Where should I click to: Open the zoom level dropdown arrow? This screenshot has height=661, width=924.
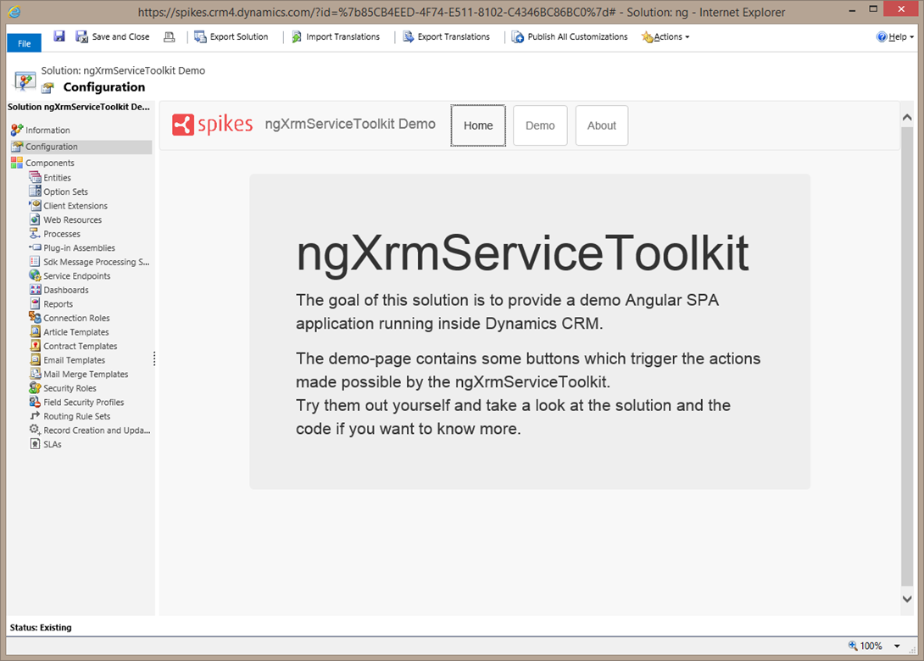click(x=897, y=646)
